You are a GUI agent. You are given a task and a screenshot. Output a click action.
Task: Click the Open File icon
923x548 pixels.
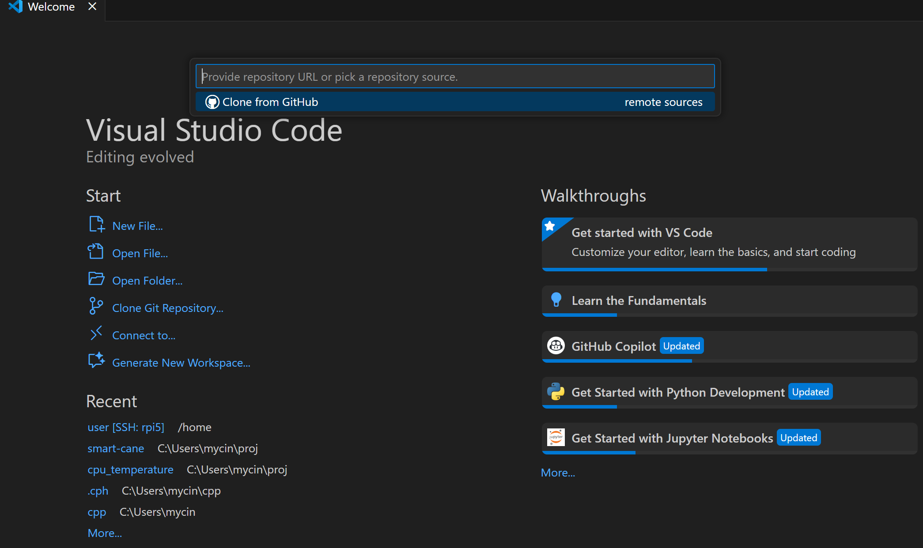(x=95, y=252)
